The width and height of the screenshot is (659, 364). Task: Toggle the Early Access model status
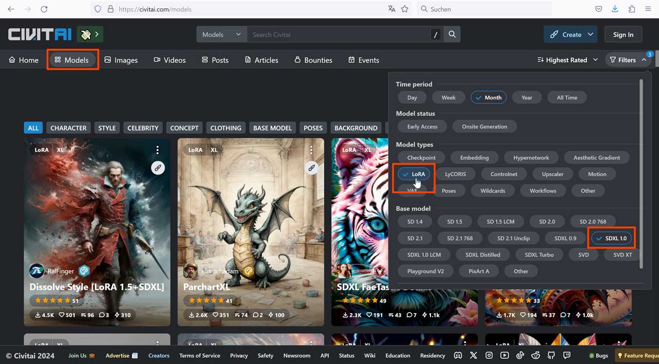[422, 126]
